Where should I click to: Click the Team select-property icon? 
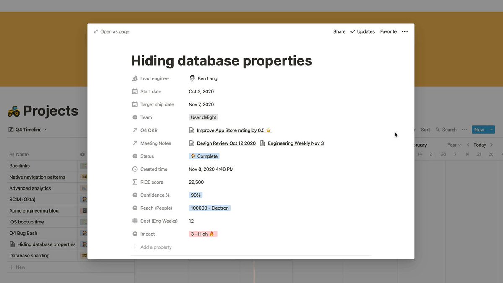tap(135, 117)
